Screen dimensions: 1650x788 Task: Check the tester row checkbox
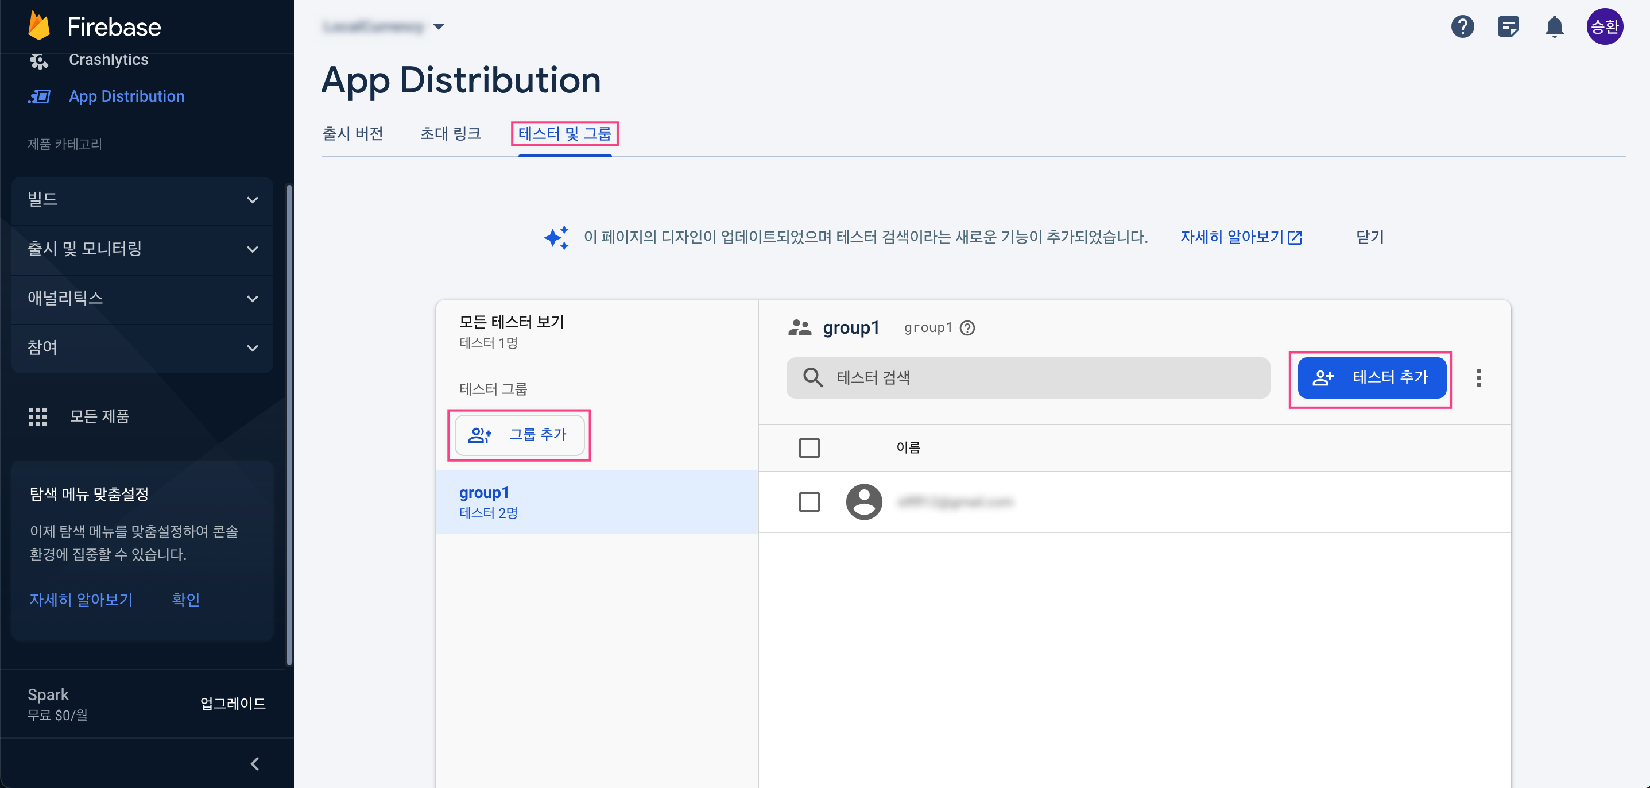coord(809,501)
